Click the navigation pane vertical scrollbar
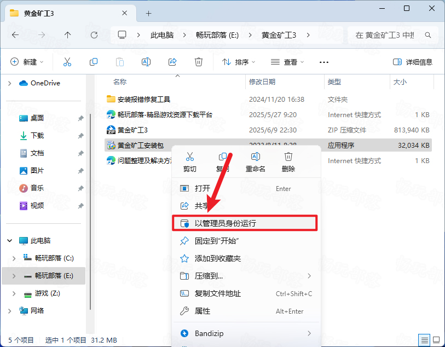This screenshot has width=445, height=347. point(90,211)
